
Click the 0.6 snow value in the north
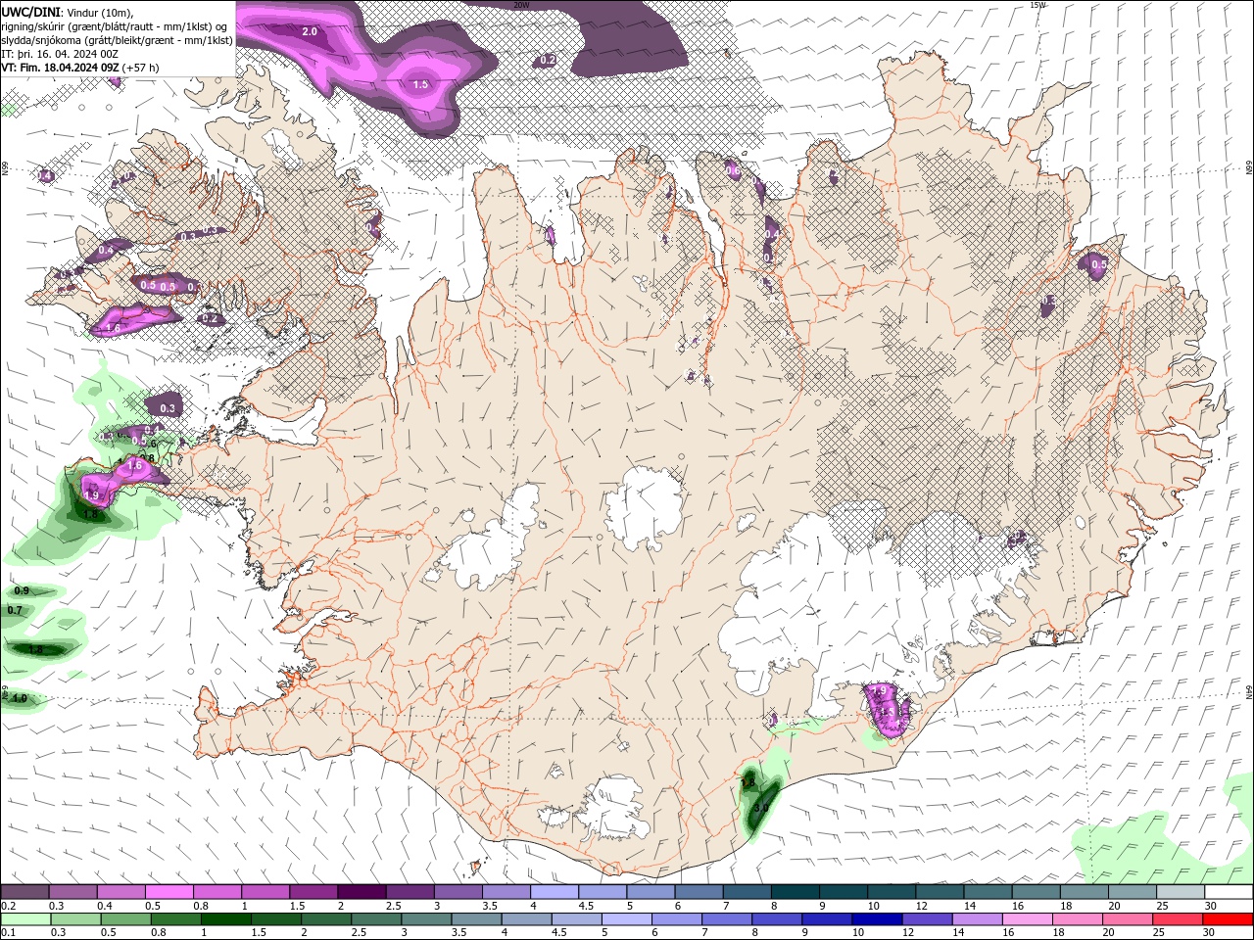[x=733, y=169]
